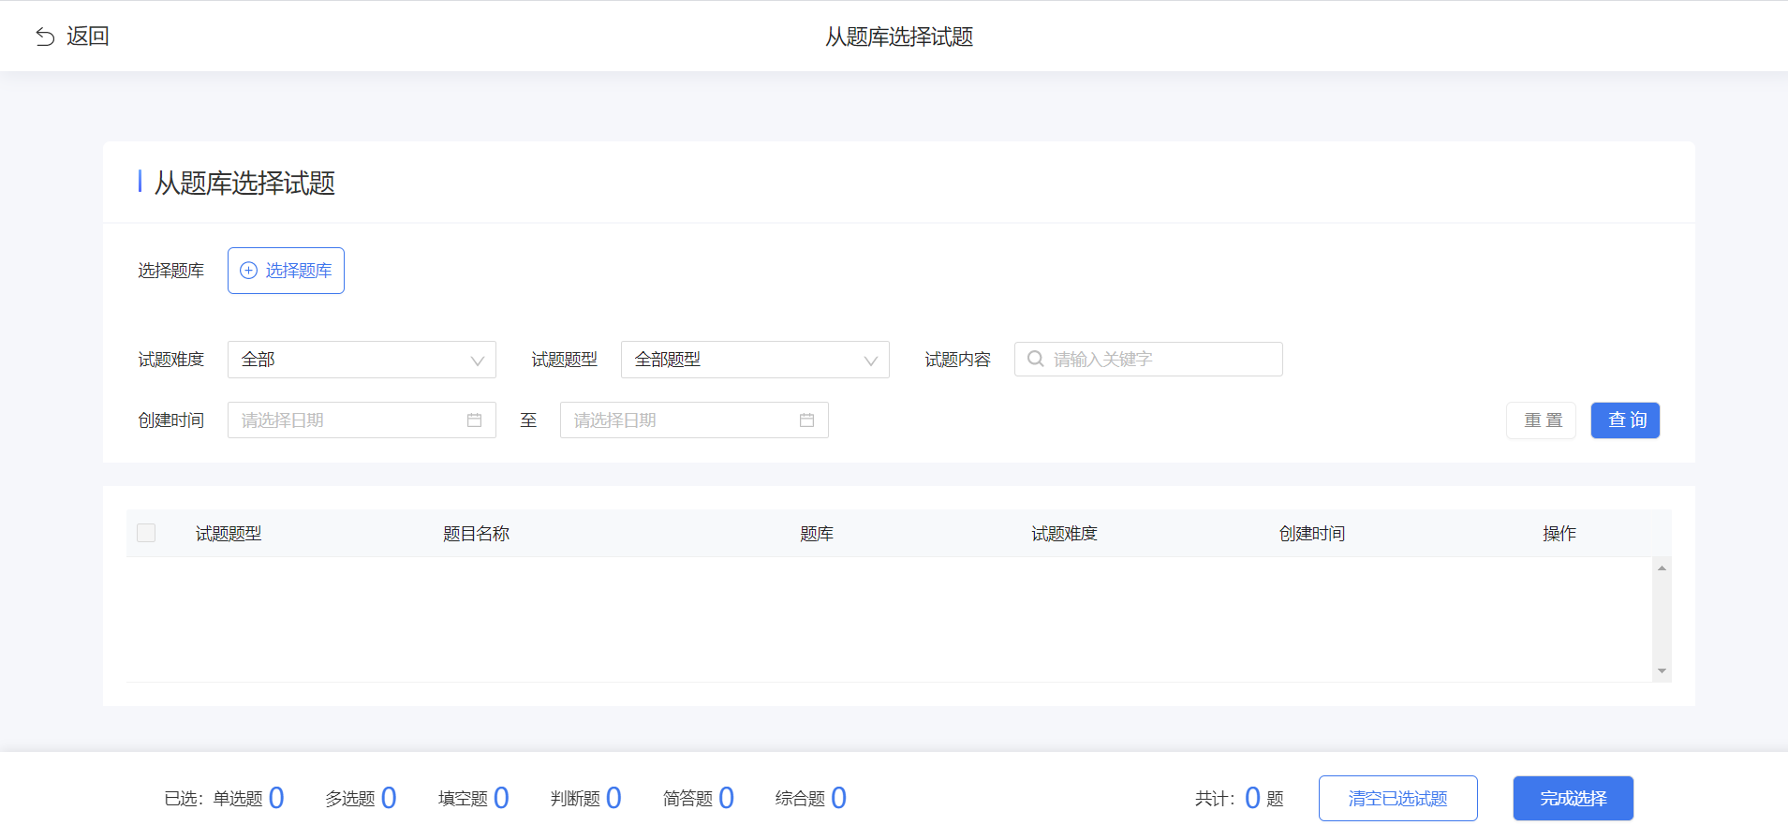Screen dimensions: 1788x840
Task: Click the table scrollbar down arrow
Action: tap(1662, 671)
